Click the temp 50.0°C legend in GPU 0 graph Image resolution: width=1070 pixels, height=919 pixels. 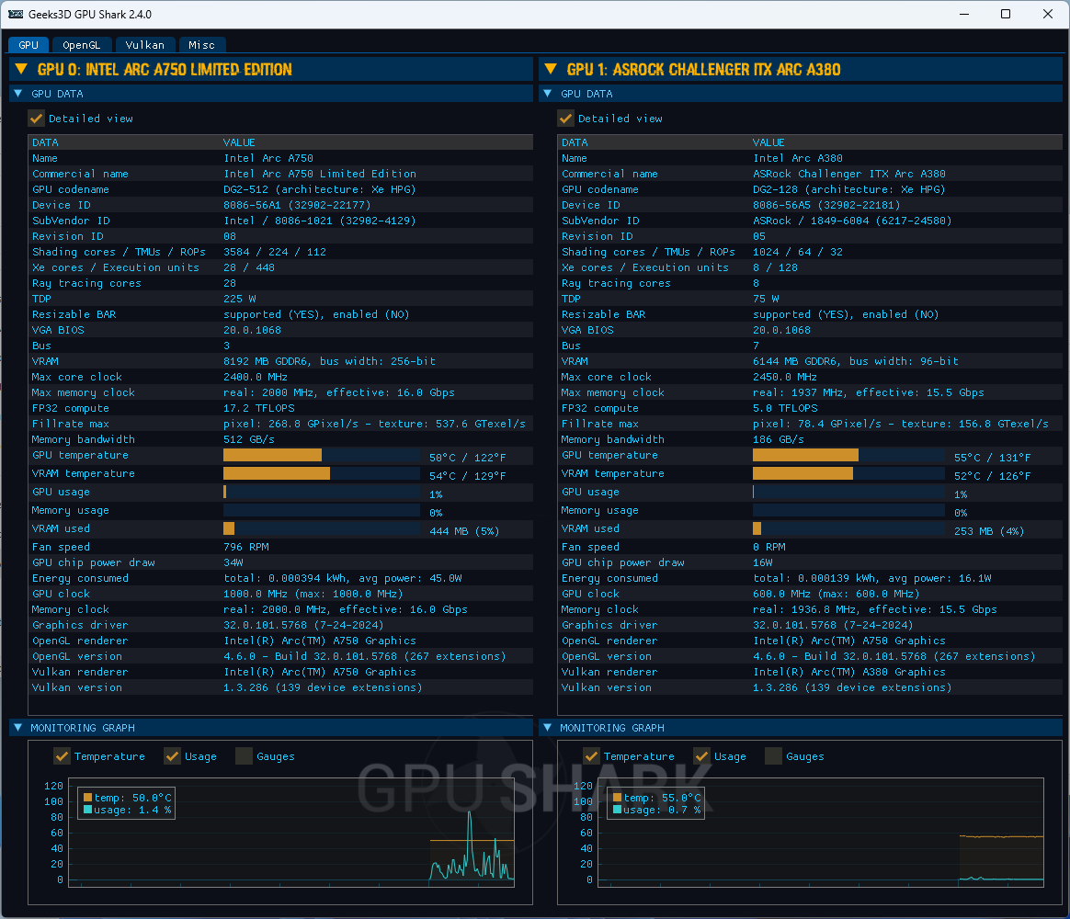[128, 798]
